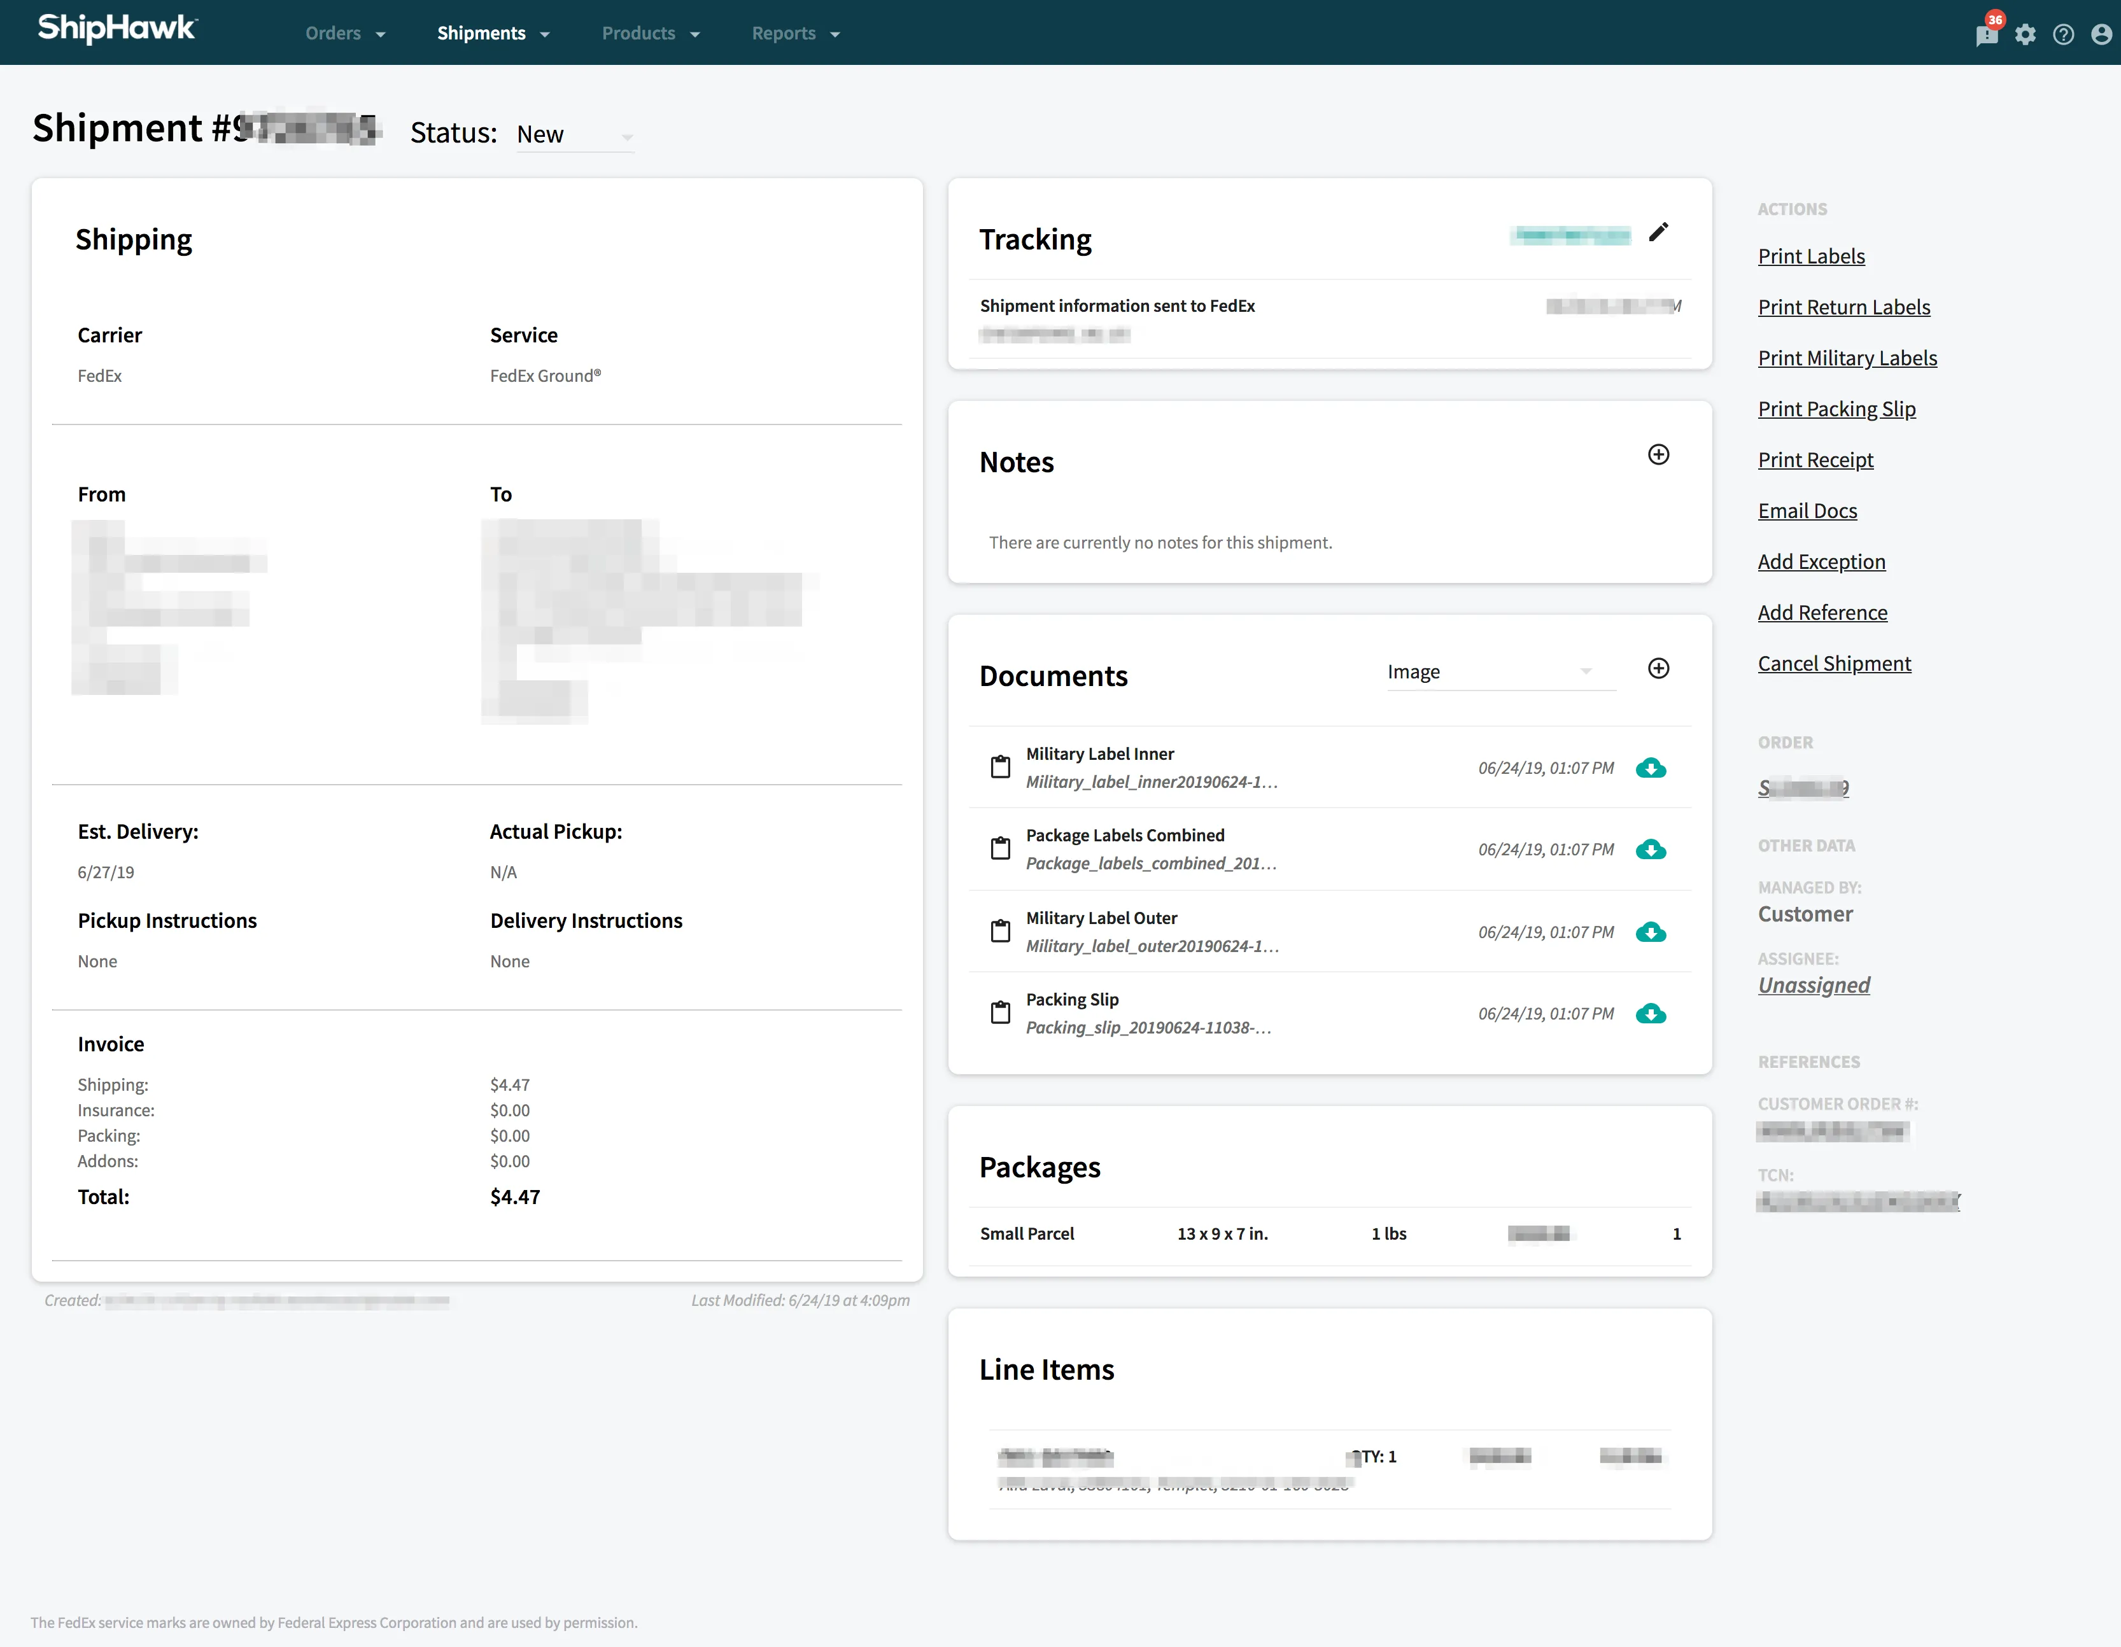2121x1647 pixels.
Task: Download the Military Label Inner document
Action: [x=1650, y=768]
